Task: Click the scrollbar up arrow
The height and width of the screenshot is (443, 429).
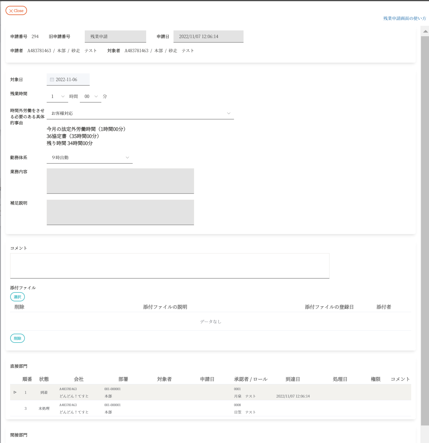Action: tap(425, 31)
